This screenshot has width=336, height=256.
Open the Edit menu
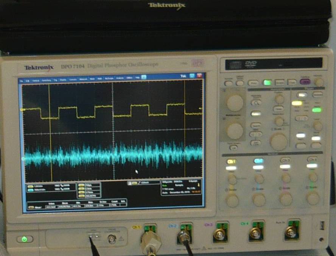tap(27, 81)
